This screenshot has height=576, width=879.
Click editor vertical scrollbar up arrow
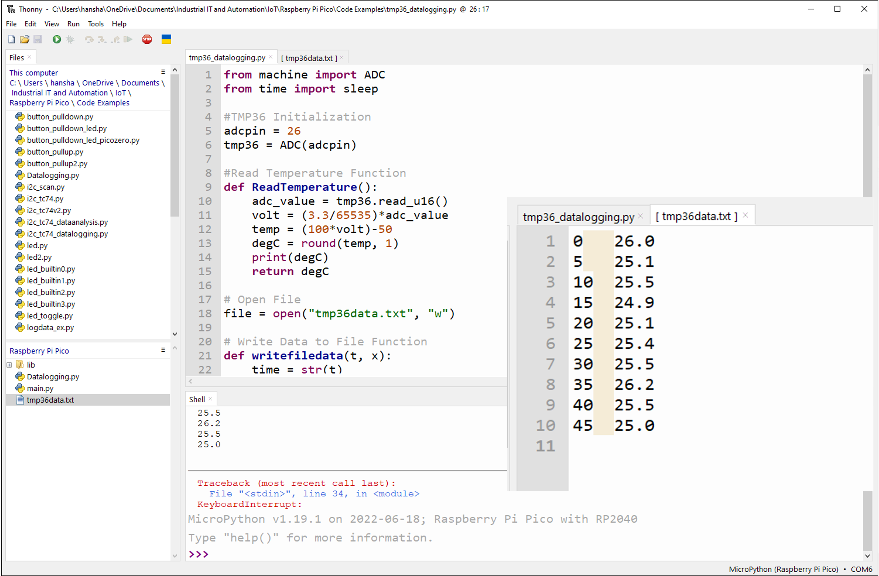coord(867,70)
